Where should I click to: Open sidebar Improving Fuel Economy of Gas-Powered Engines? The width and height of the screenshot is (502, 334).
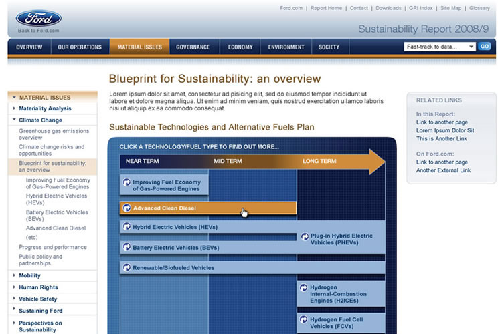pos(58,184)
